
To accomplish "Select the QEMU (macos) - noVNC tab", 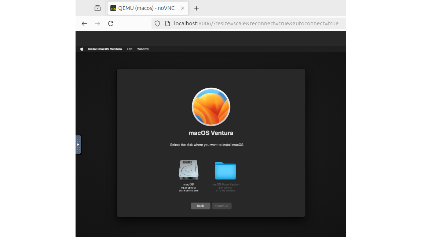I will pos(148,8).
